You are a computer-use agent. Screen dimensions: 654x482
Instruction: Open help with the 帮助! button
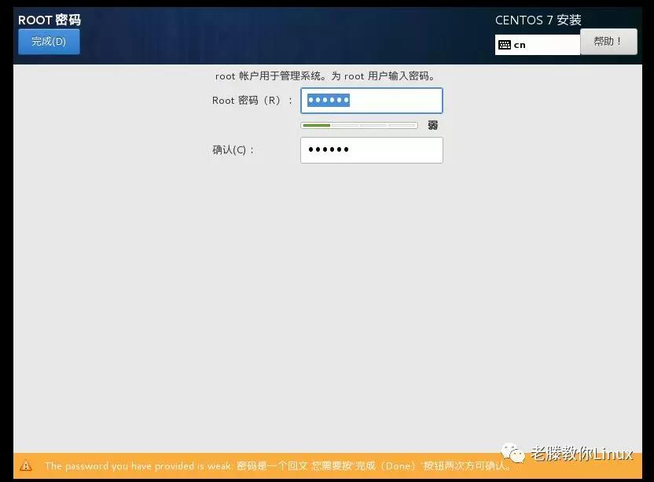click(608, 42)
